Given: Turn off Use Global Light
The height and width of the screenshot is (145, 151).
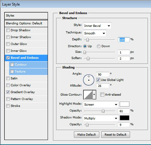Looking at the screenshot, I should coord(98,80).
